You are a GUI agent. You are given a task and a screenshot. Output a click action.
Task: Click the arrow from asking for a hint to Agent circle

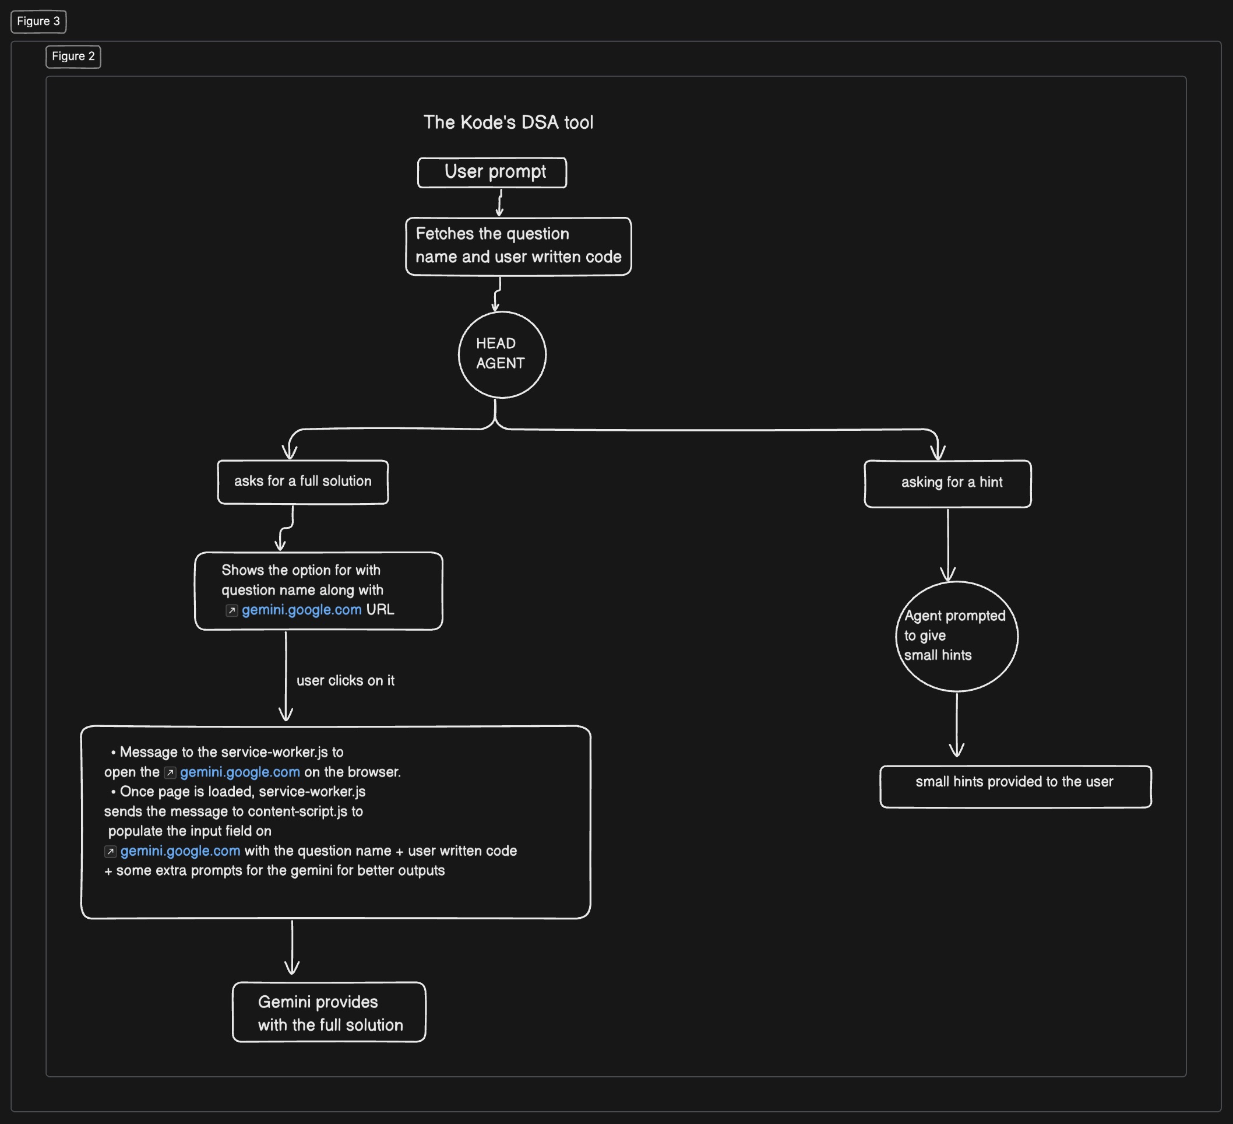point(948,543)
